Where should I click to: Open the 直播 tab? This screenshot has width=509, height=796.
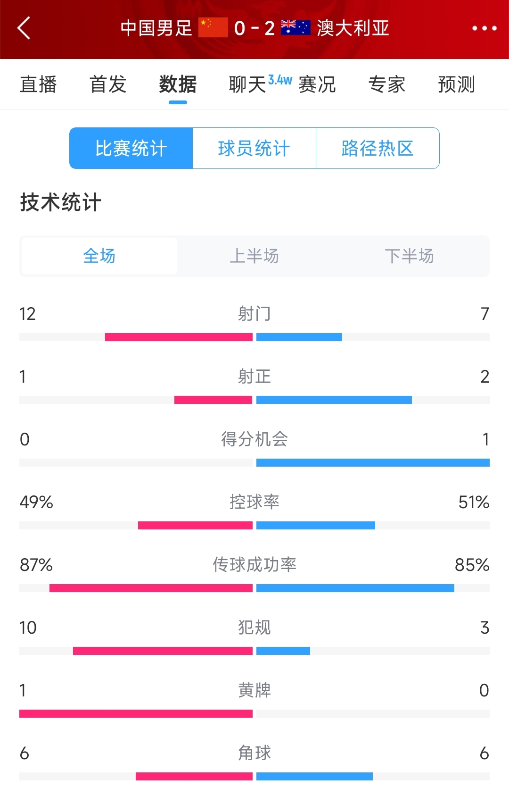tap(39, 84)
